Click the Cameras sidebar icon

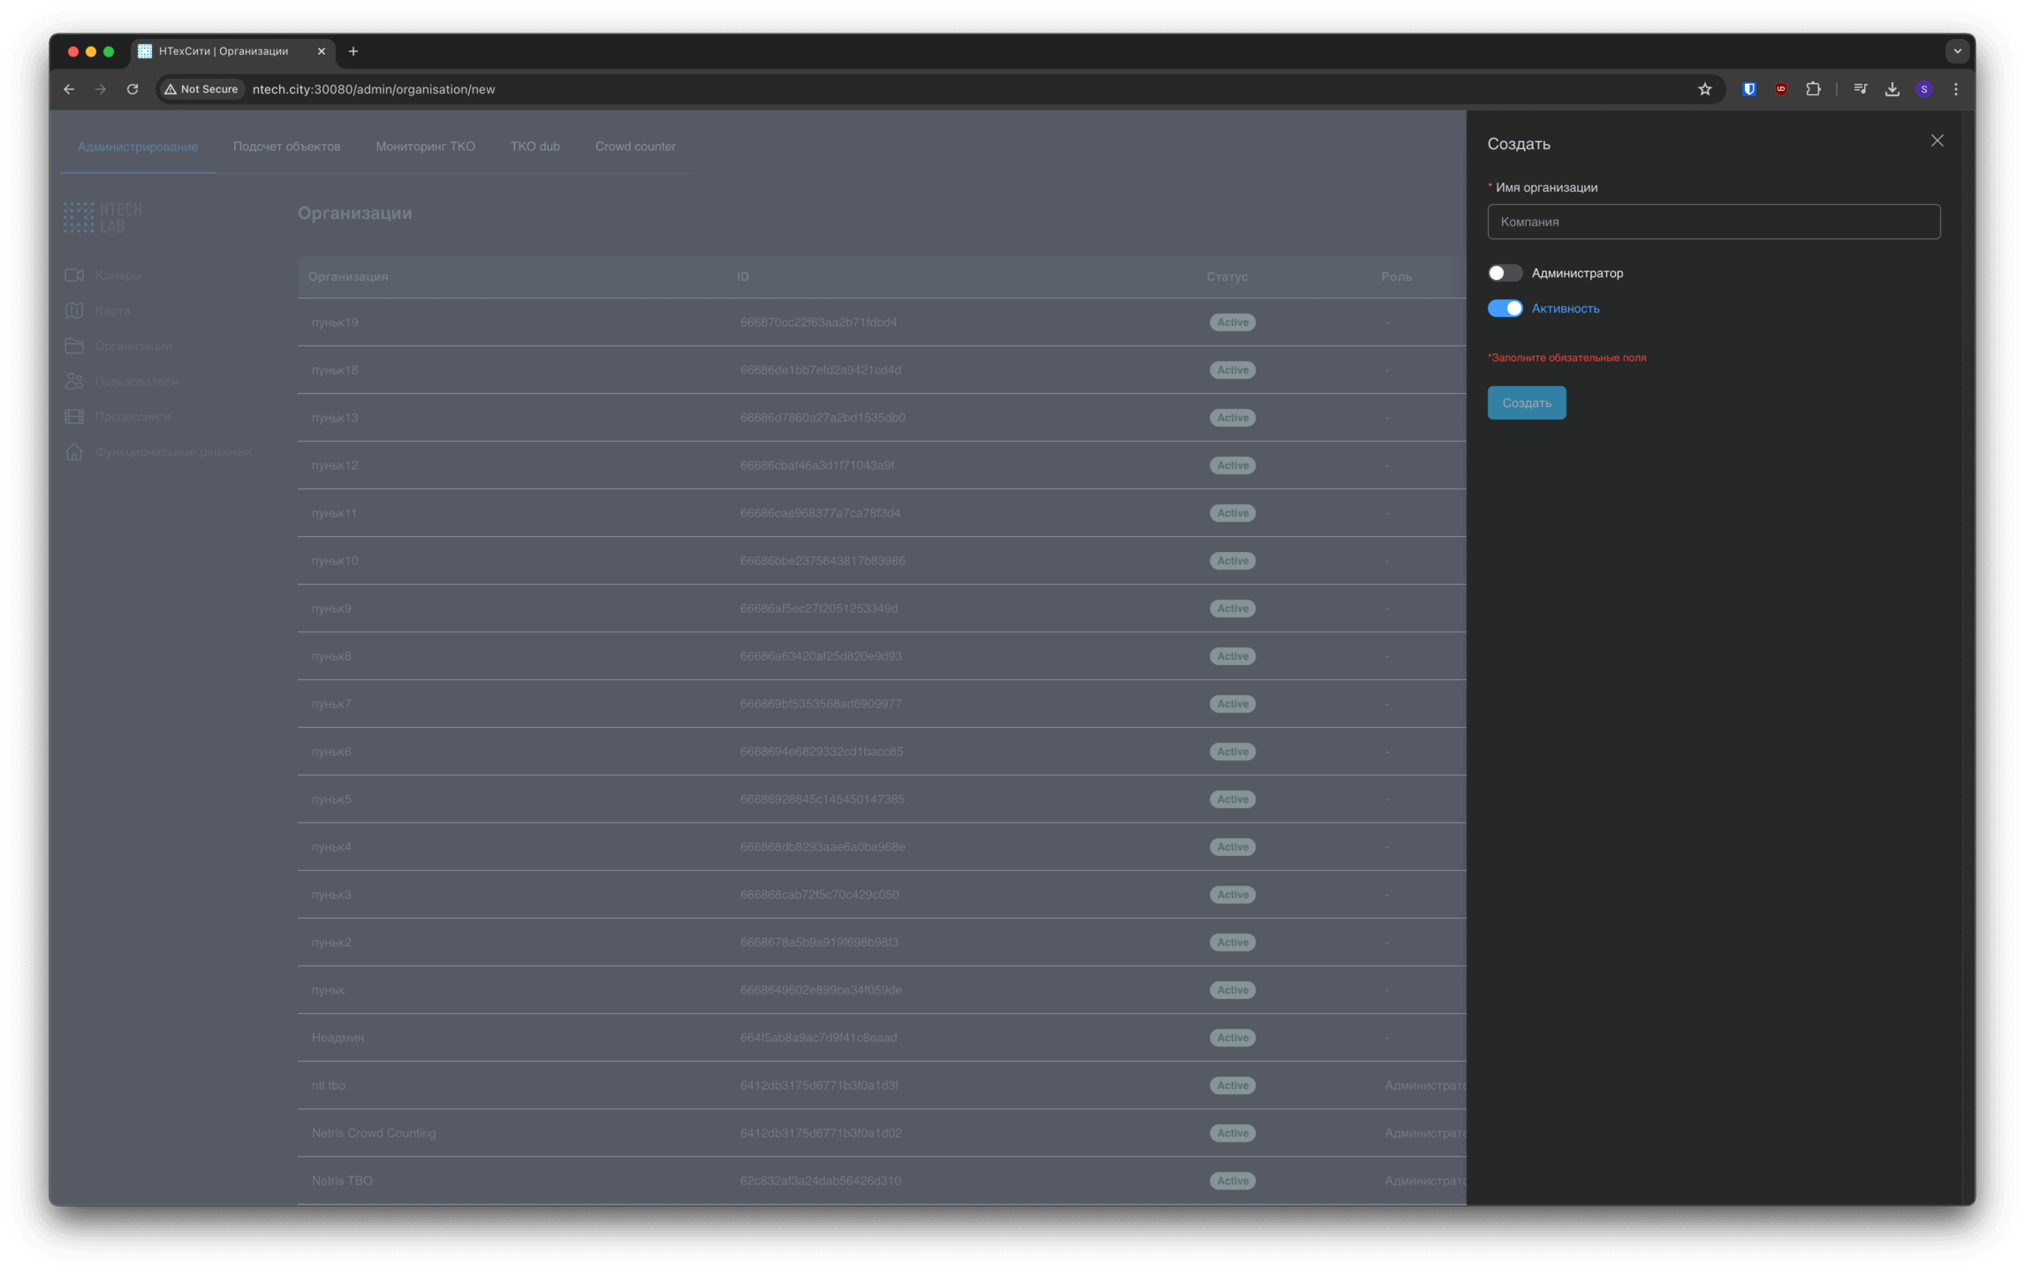click(x=74, y=275)
